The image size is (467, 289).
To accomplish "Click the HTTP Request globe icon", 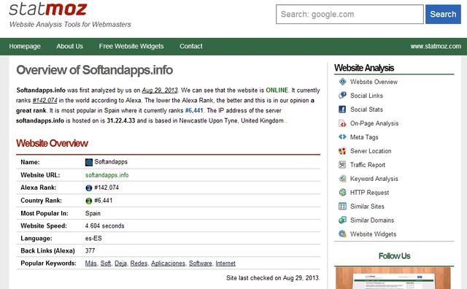I will point(342,192).
